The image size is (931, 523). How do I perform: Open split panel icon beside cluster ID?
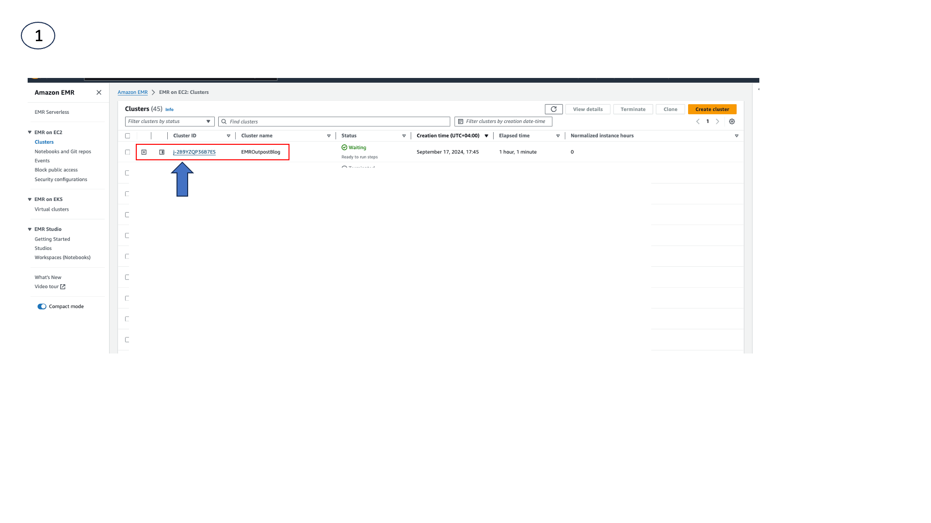pyautogui.click(x=162, y=152)
